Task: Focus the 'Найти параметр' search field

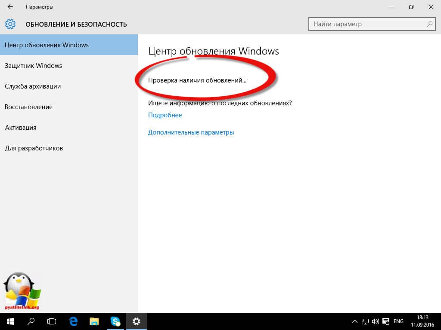Action: pyautogui.click(x=372, y=24)
